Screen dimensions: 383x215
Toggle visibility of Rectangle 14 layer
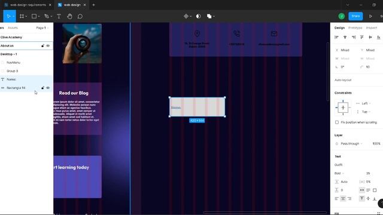48,88
